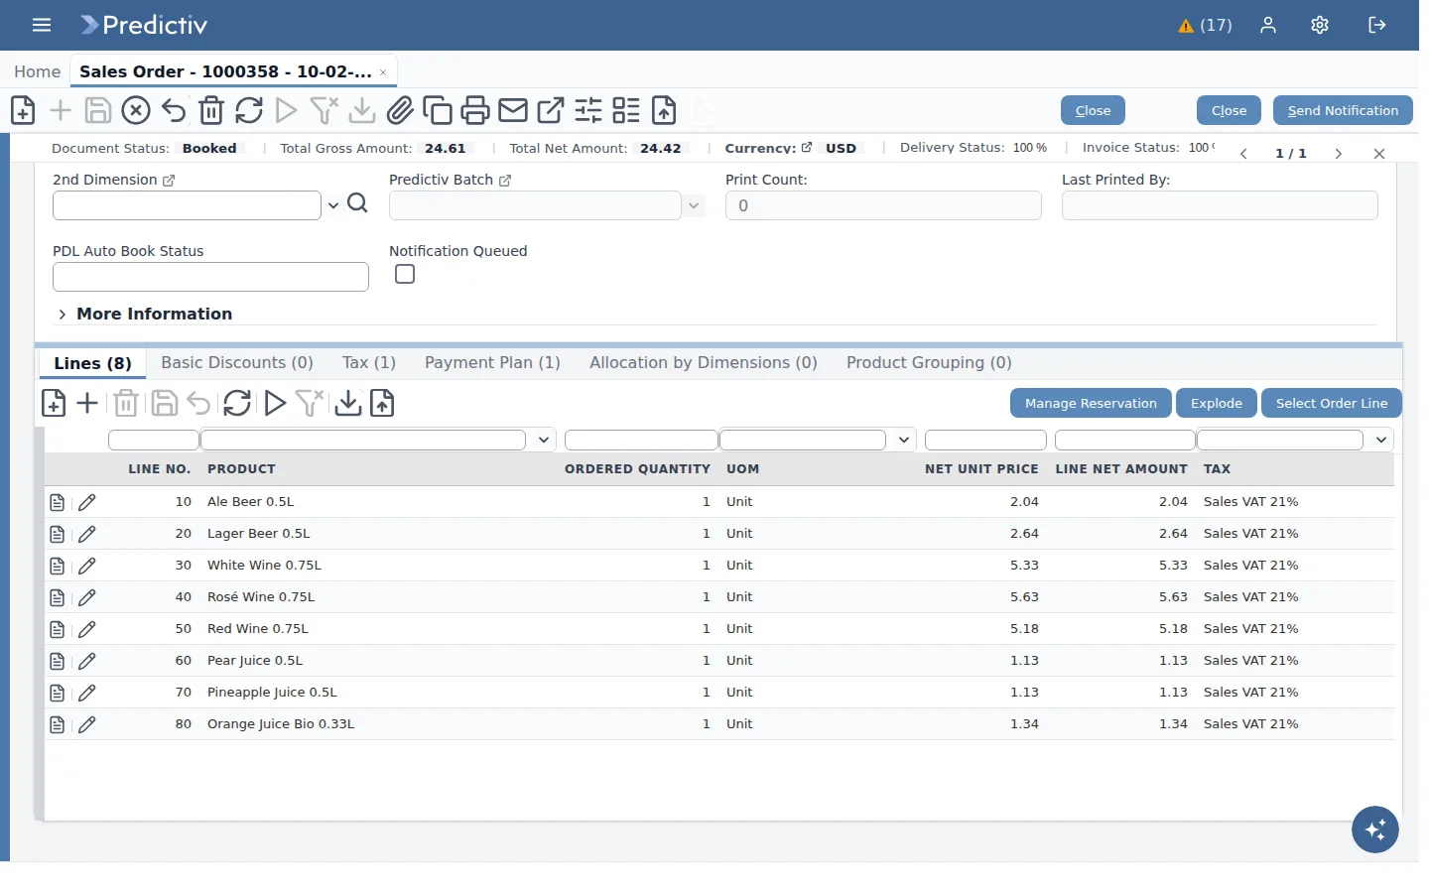Open the sliders customization icon
Screen dimensions: 1429x893
[x=588, y=110]
